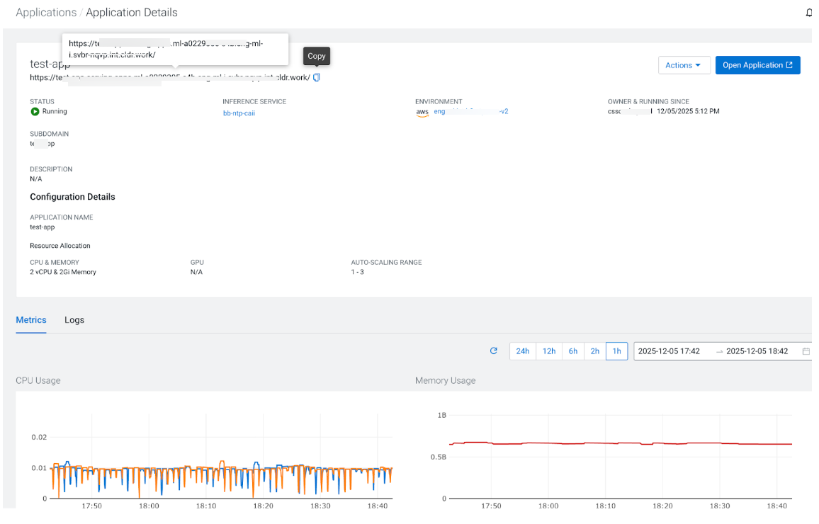The height and width of the screenshot is (524, 819).
Task: Switch to the Logs tab
Action: 74,320
